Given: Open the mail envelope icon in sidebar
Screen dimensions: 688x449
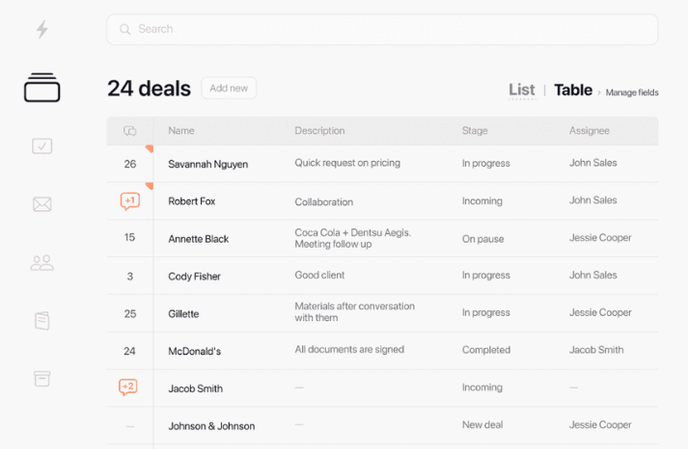Looking at the screenshot, I should click(x=42, y=204).
